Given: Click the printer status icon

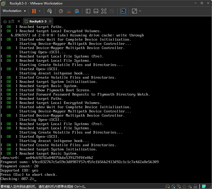Looking at the screenshot, I should [x=184, y=187].
